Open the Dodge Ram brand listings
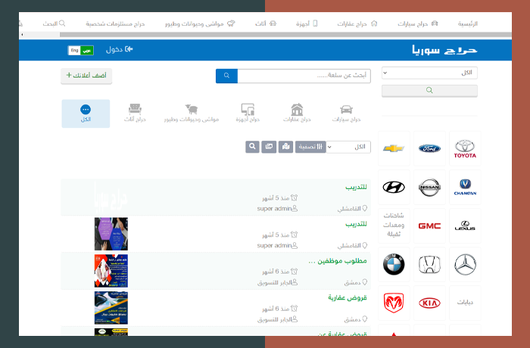Image resolution: width=530 pixels, height=348 pixels. (394, 303)
